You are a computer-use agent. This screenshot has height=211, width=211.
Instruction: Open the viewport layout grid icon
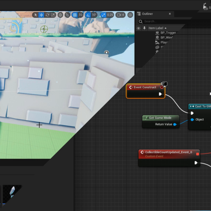click(130, 15)
